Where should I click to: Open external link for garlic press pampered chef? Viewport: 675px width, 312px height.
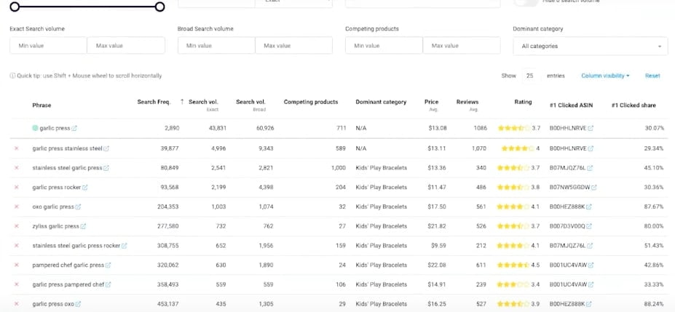(x=108, y=284)
